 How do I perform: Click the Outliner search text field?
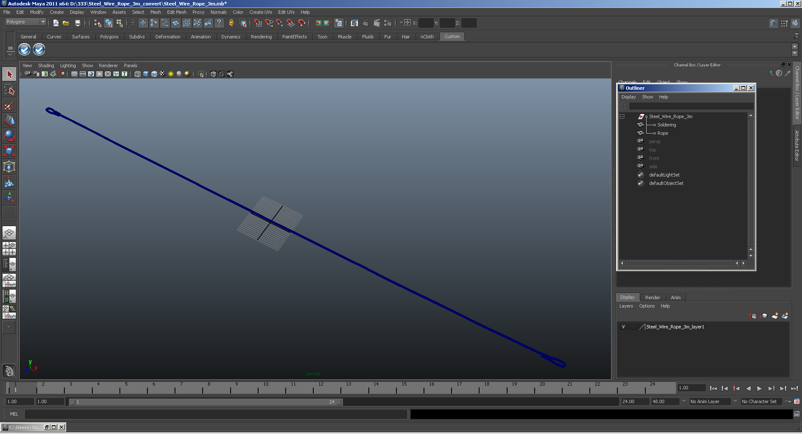coord(691,106)
